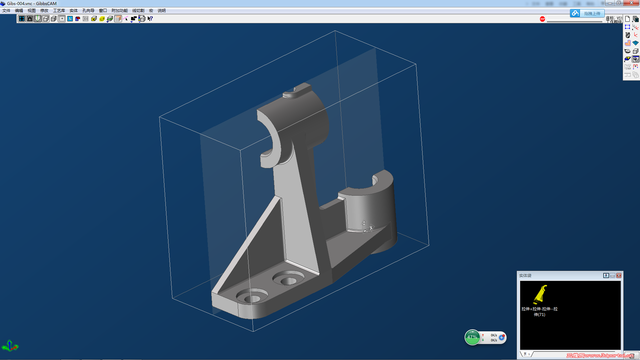Click the red STOP button
This screenshot has width=640, height=360.
pyautogui.click(x=542, y=19)
